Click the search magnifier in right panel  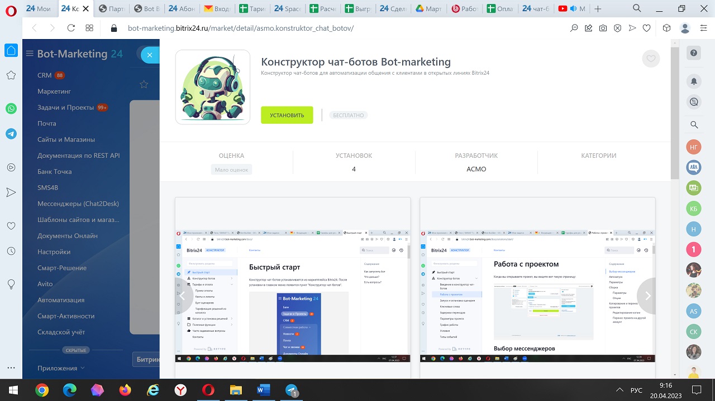point(694,125)
